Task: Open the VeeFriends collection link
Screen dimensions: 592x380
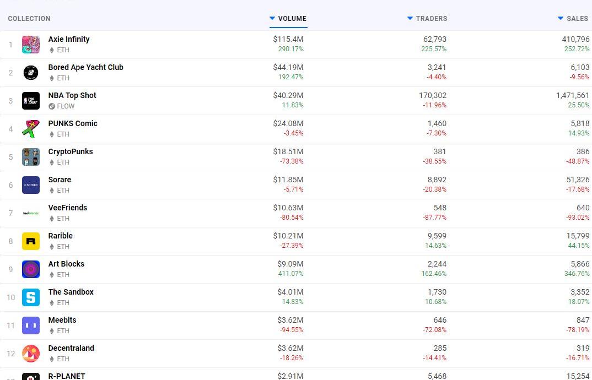Action: pos(68,208)
